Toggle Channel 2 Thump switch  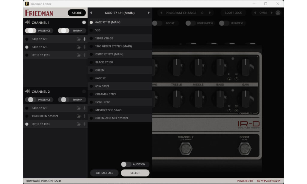tap(64, 100)
